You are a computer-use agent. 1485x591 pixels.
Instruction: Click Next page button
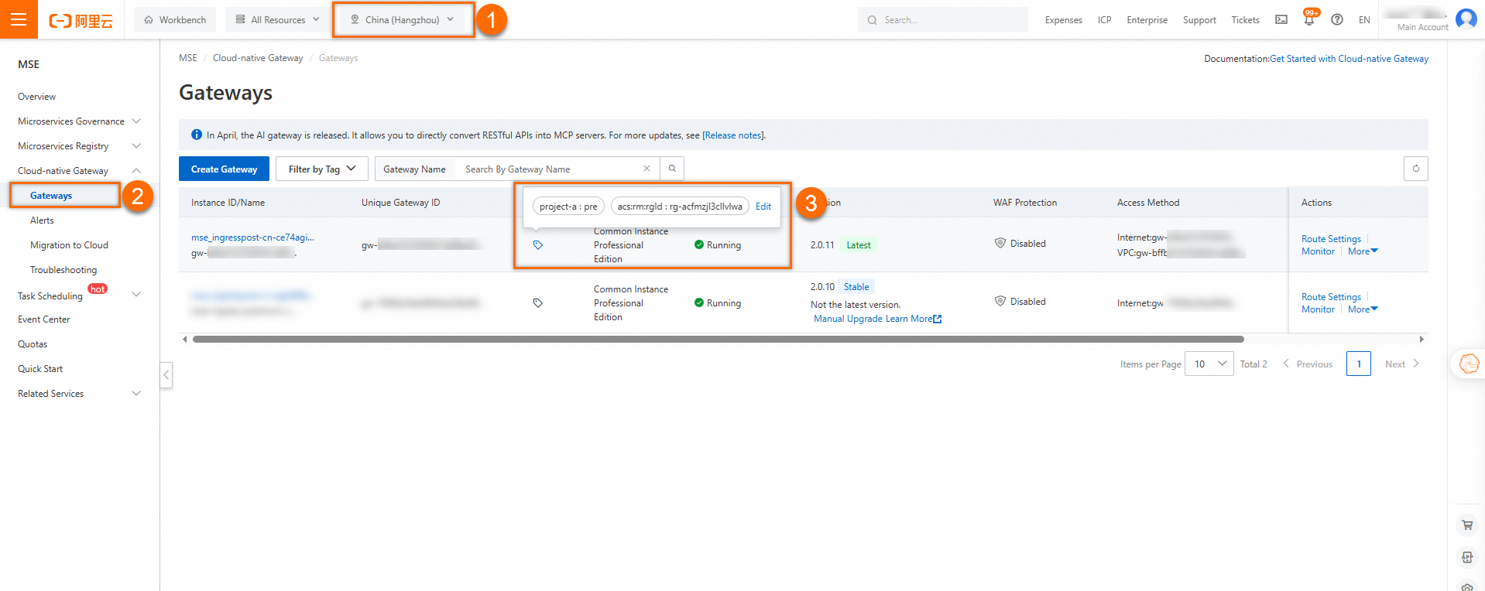click(1402, 364)
